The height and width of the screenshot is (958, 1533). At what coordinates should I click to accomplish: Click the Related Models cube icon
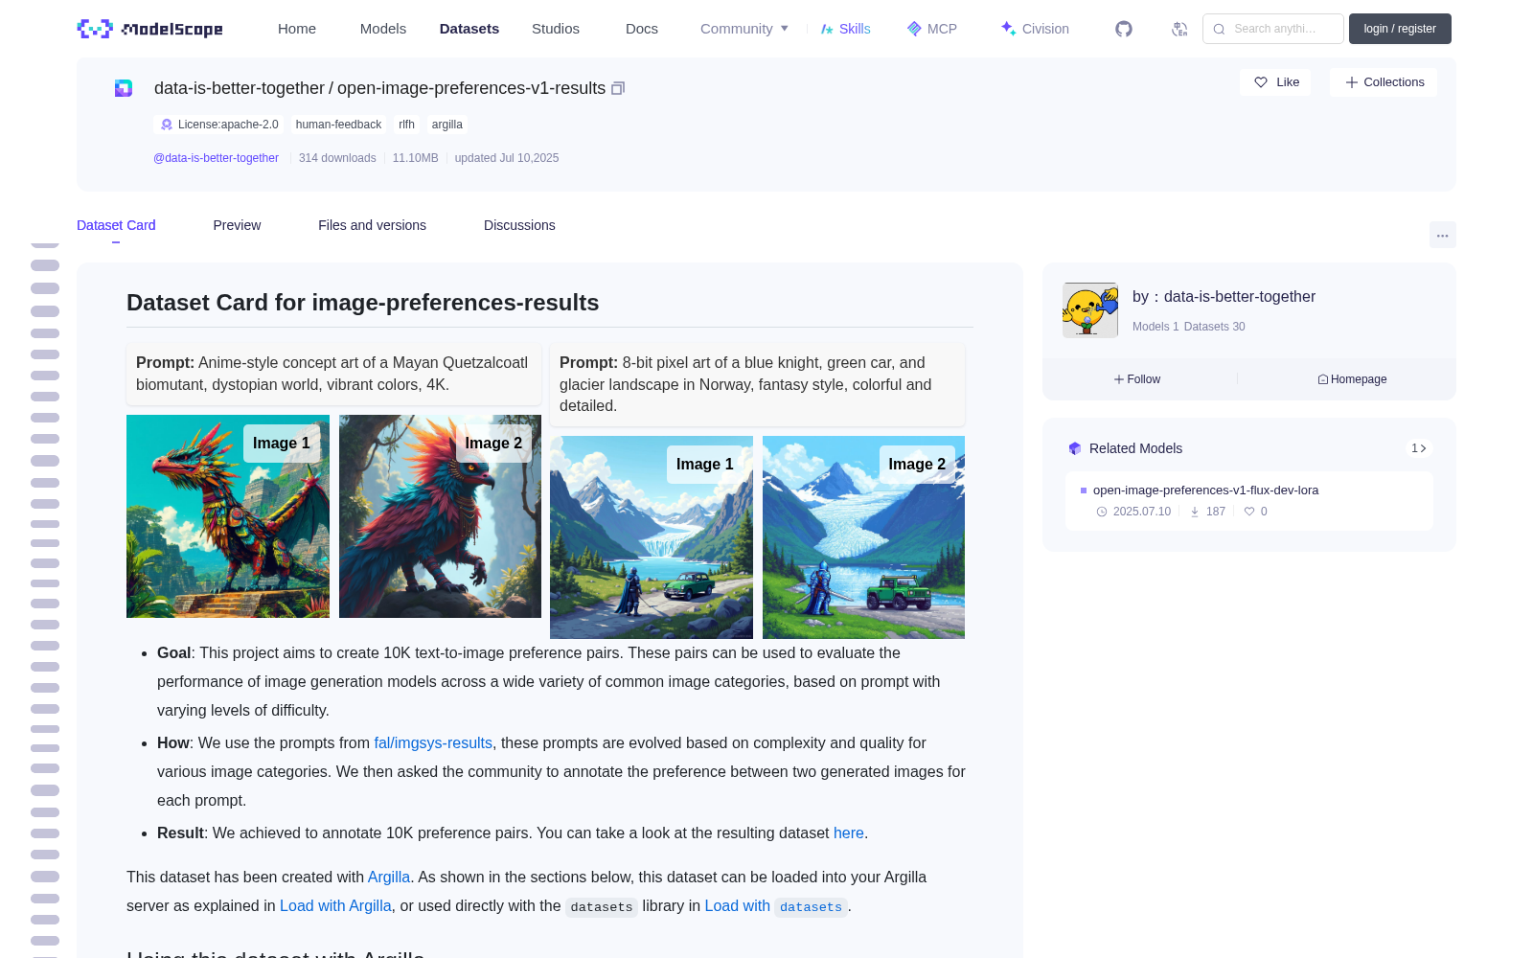tap(1075, 448)
